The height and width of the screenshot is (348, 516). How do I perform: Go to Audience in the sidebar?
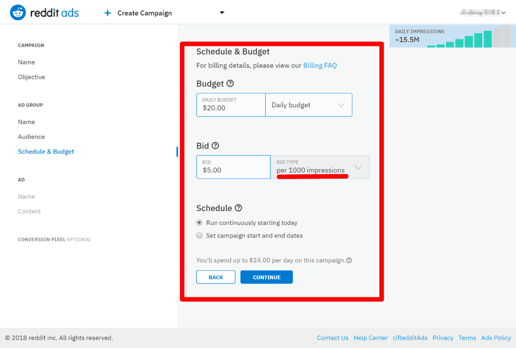pos(31,137)
